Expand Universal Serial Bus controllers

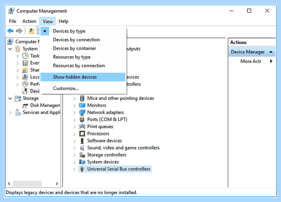[x=74, y=169]
